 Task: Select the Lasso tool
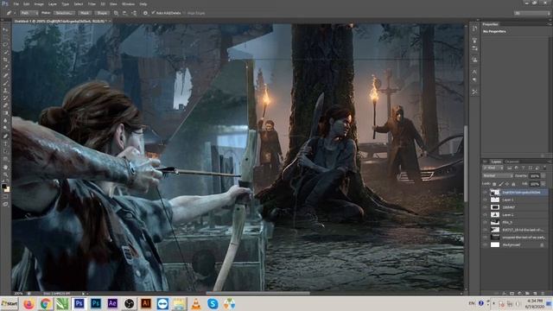tap(5, 45)
